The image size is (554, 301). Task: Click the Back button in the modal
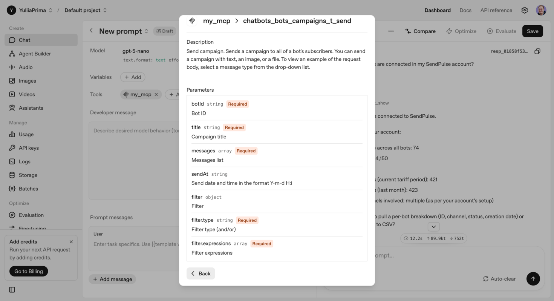pos(200,273)
